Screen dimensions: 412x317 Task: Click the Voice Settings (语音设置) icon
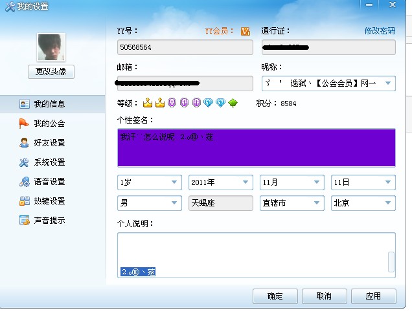pos(25,182)
